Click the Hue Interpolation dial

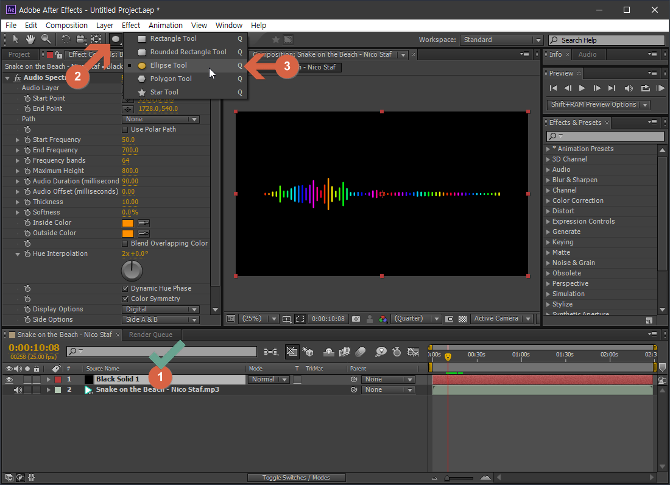click(x=132, y=271)
